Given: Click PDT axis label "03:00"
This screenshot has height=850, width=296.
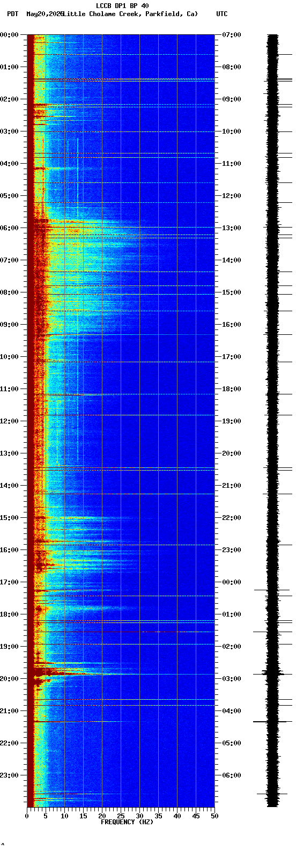Looking at the screenshot, I should [x=9, y=131].
